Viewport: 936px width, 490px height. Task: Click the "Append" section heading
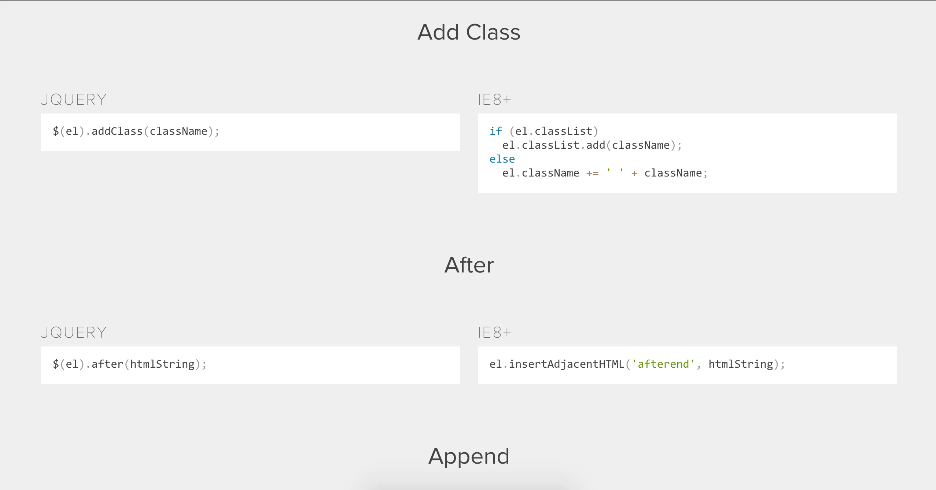tap(468, 456)
